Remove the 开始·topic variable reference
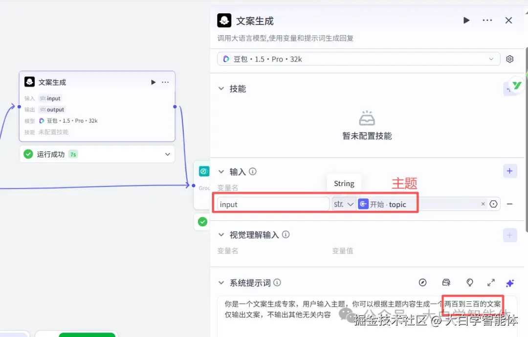This screenshot has width=528, height=337. coord(483,204)
